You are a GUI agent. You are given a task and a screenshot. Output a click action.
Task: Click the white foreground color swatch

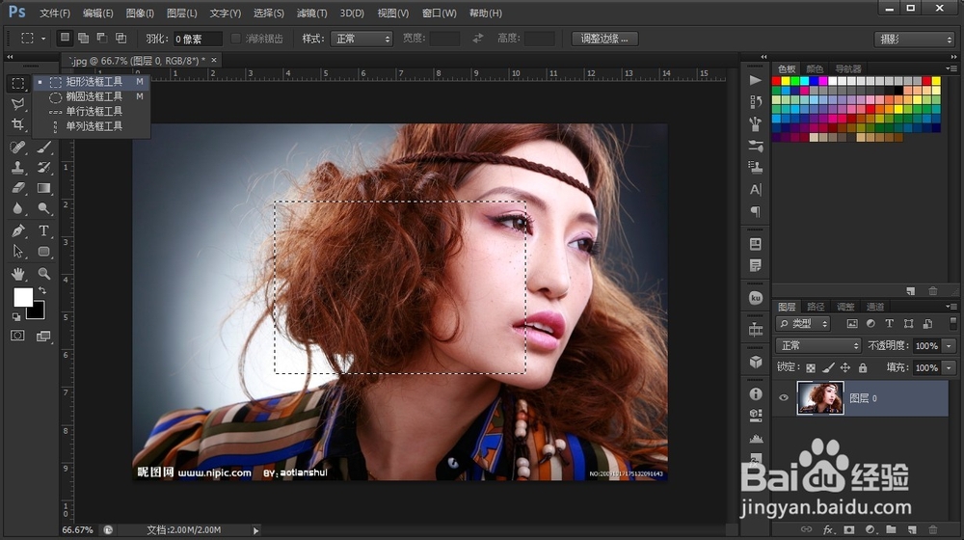(x=22, y=297)
